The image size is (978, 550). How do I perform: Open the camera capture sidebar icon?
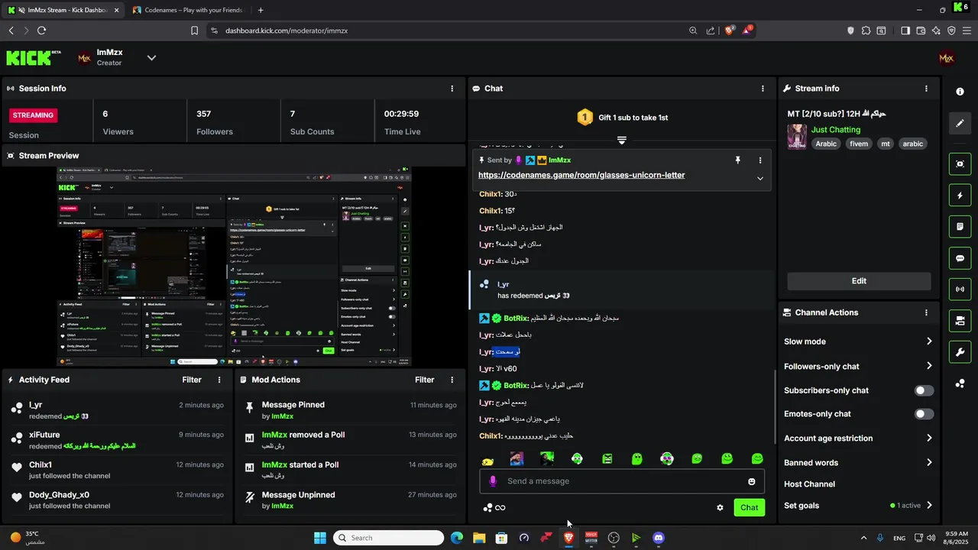[960, 164]
